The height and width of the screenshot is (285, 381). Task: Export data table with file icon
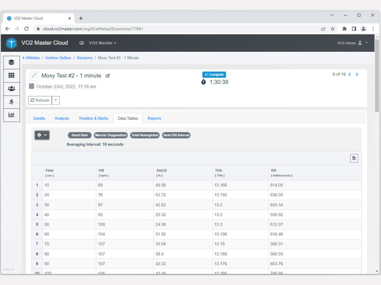click(354, 158)
